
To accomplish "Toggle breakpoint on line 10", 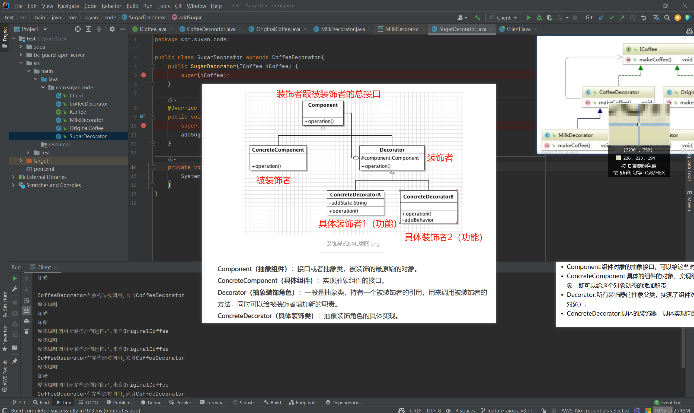I will click(143, 126).
